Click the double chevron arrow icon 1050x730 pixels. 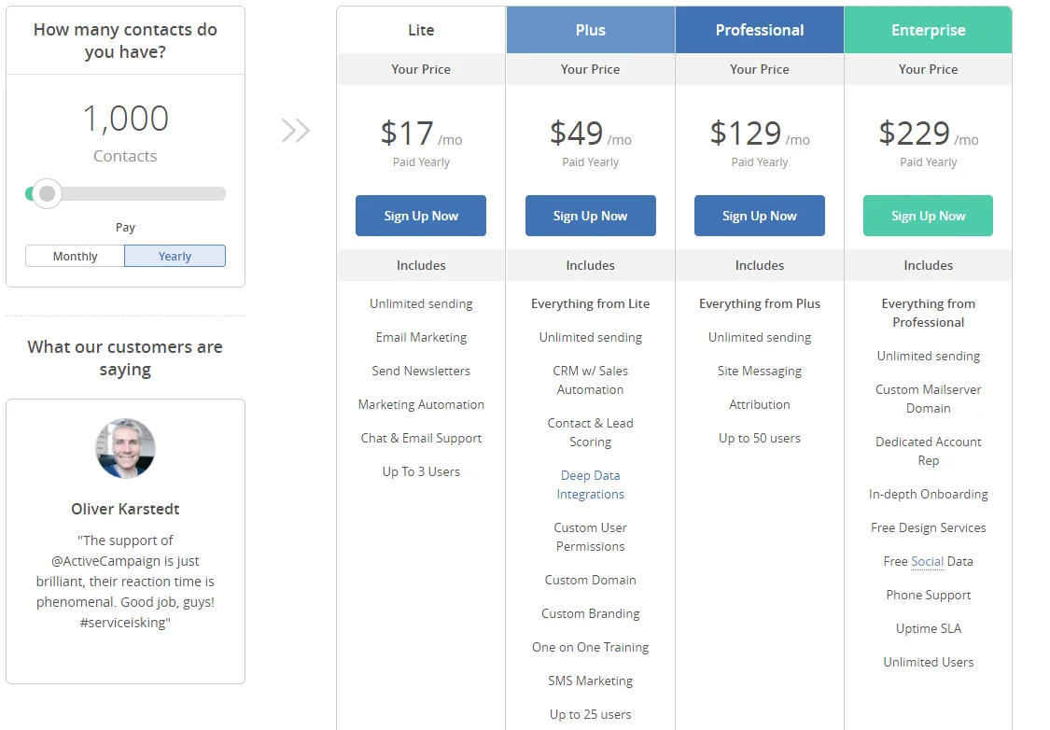tap(295, 131)
